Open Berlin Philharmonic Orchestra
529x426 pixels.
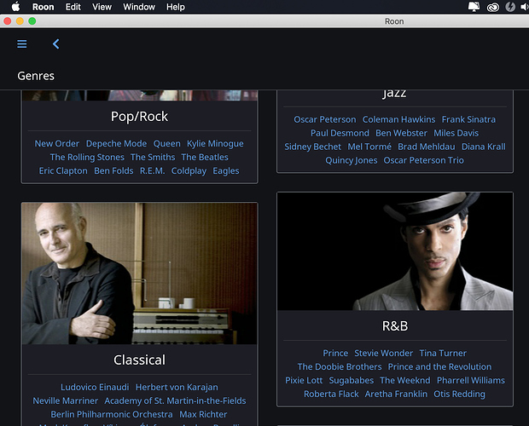tap(112, 415)
